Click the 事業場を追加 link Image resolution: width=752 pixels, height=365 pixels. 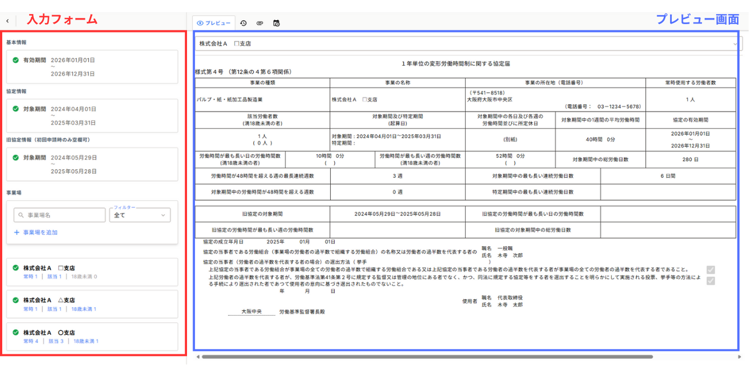coord(40,232)
